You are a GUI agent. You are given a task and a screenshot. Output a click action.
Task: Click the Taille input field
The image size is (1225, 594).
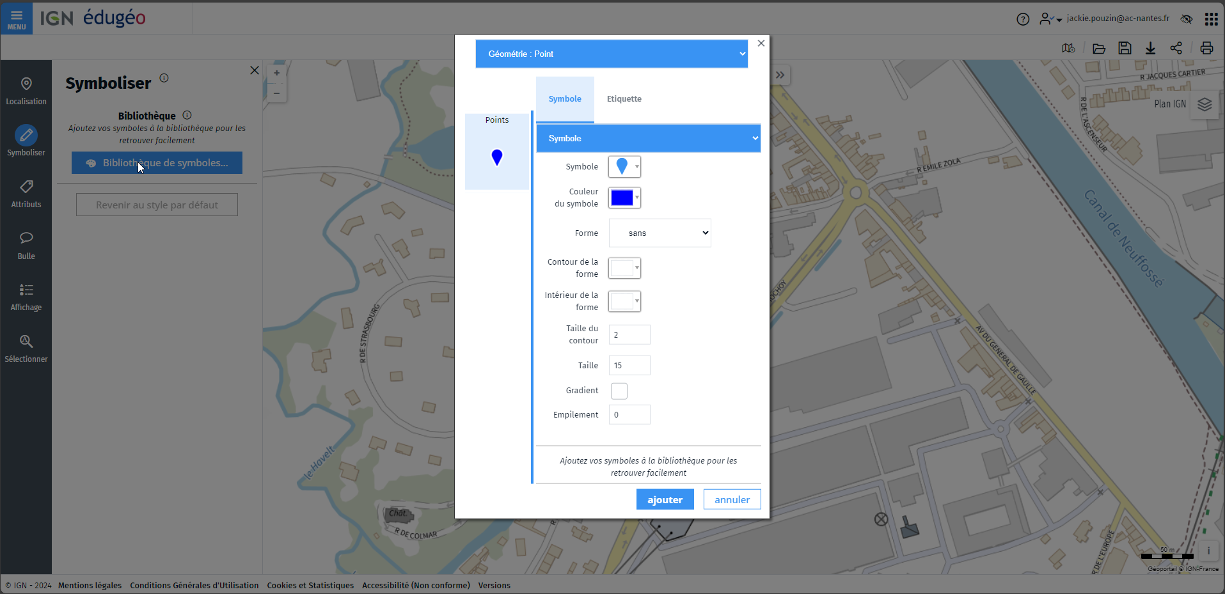(x=629, y=366)
